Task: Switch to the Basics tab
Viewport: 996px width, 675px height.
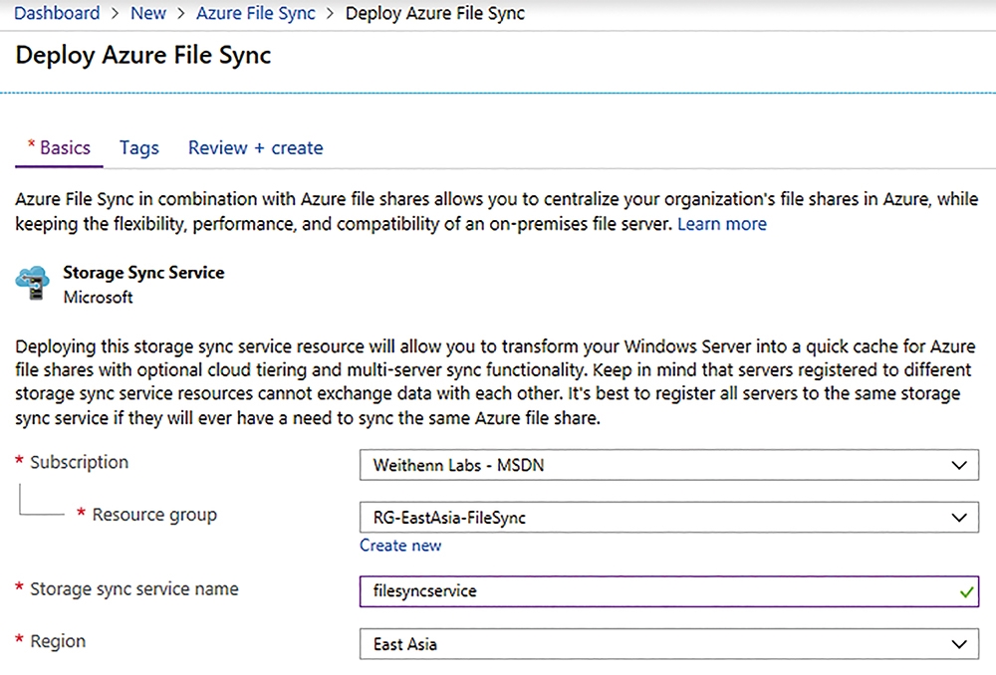Action: [59, 148]
